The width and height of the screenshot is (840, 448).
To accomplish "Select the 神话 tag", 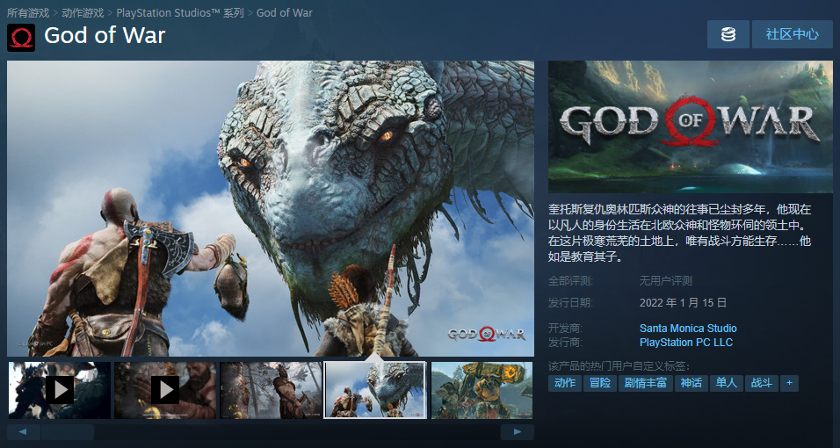I will 692,383.
